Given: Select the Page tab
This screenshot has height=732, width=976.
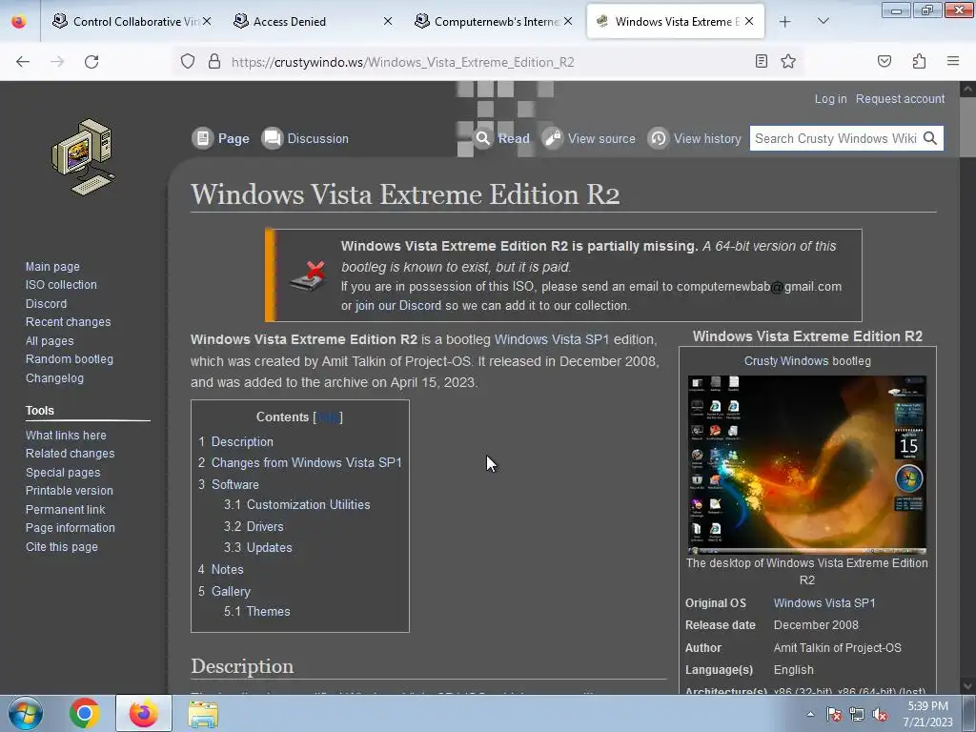Looking at the screenshot, I should coord(221,138).
